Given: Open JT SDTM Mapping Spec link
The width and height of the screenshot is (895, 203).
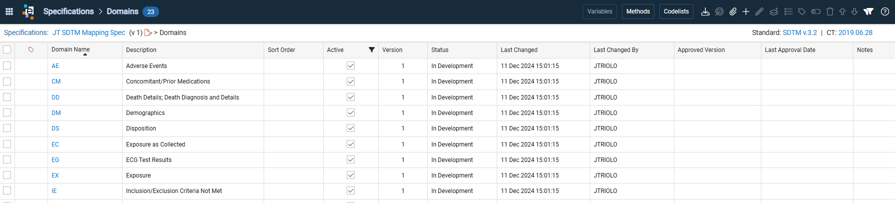Looking at the screenshot, I should (89, 32).
